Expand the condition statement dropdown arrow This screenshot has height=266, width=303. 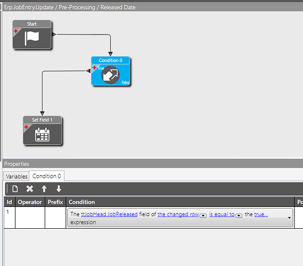click(289, 218)
